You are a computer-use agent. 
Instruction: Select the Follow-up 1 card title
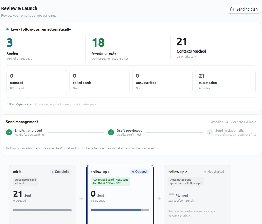click(x=100, y=172)
